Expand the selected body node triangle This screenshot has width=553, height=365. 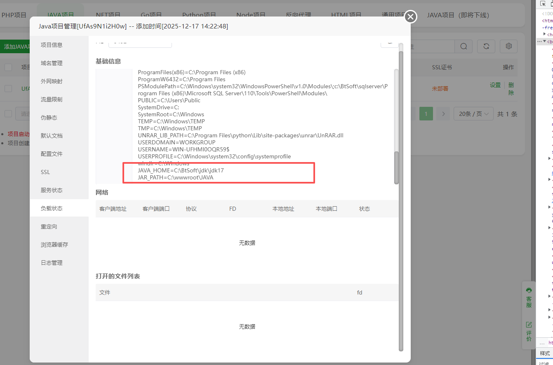544,41
